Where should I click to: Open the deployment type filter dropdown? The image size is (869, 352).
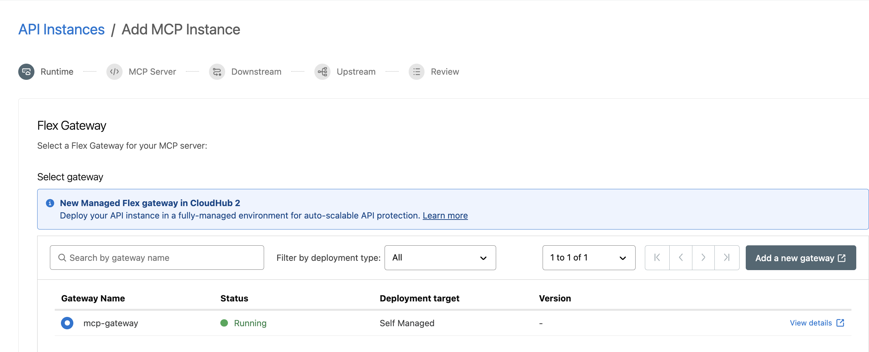[x=440, y=258]
